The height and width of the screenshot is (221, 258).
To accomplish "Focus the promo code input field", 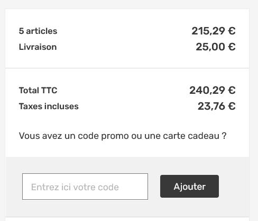I will click(85, 187).
